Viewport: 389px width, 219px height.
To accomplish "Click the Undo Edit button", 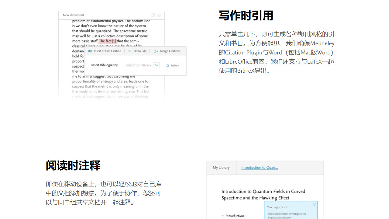I will pos(140,51).
